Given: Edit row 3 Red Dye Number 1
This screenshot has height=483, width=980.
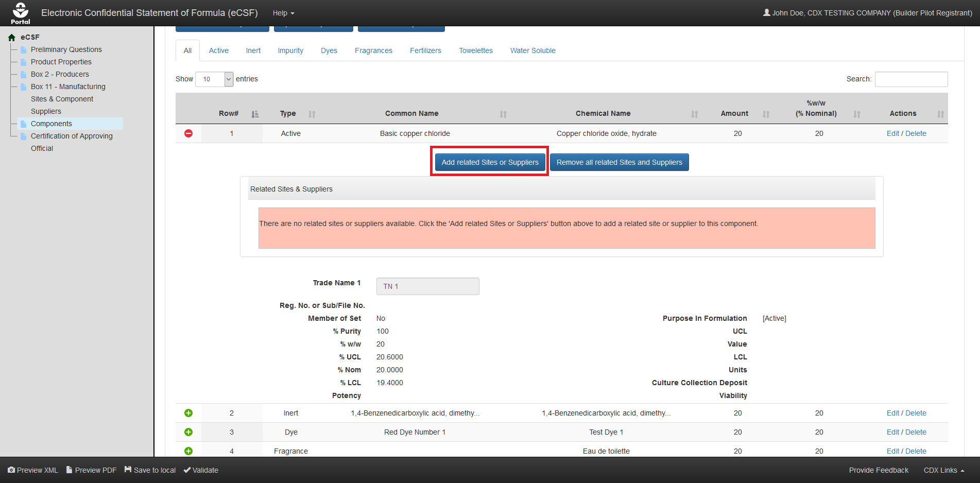Looking at the screenshot, I should (x=893, y=432).
